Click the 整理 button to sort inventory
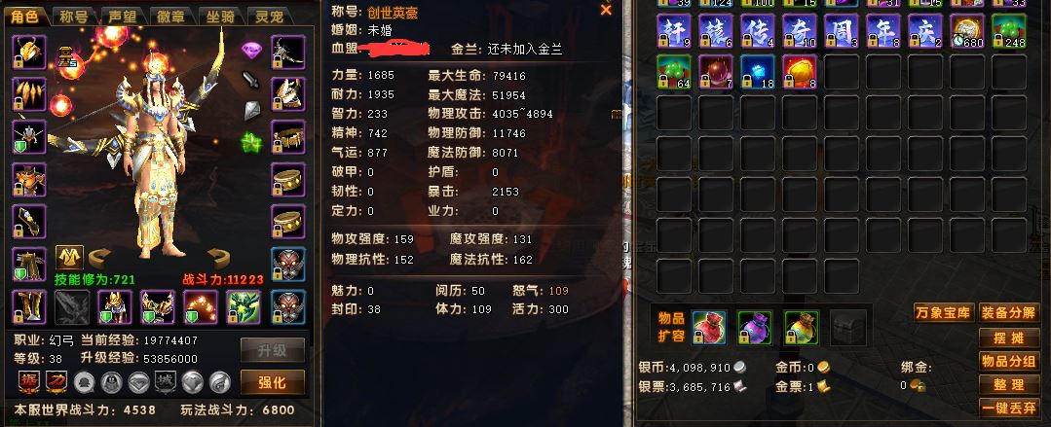The width and height of the screenshot is (1051, 427). 1009,384
